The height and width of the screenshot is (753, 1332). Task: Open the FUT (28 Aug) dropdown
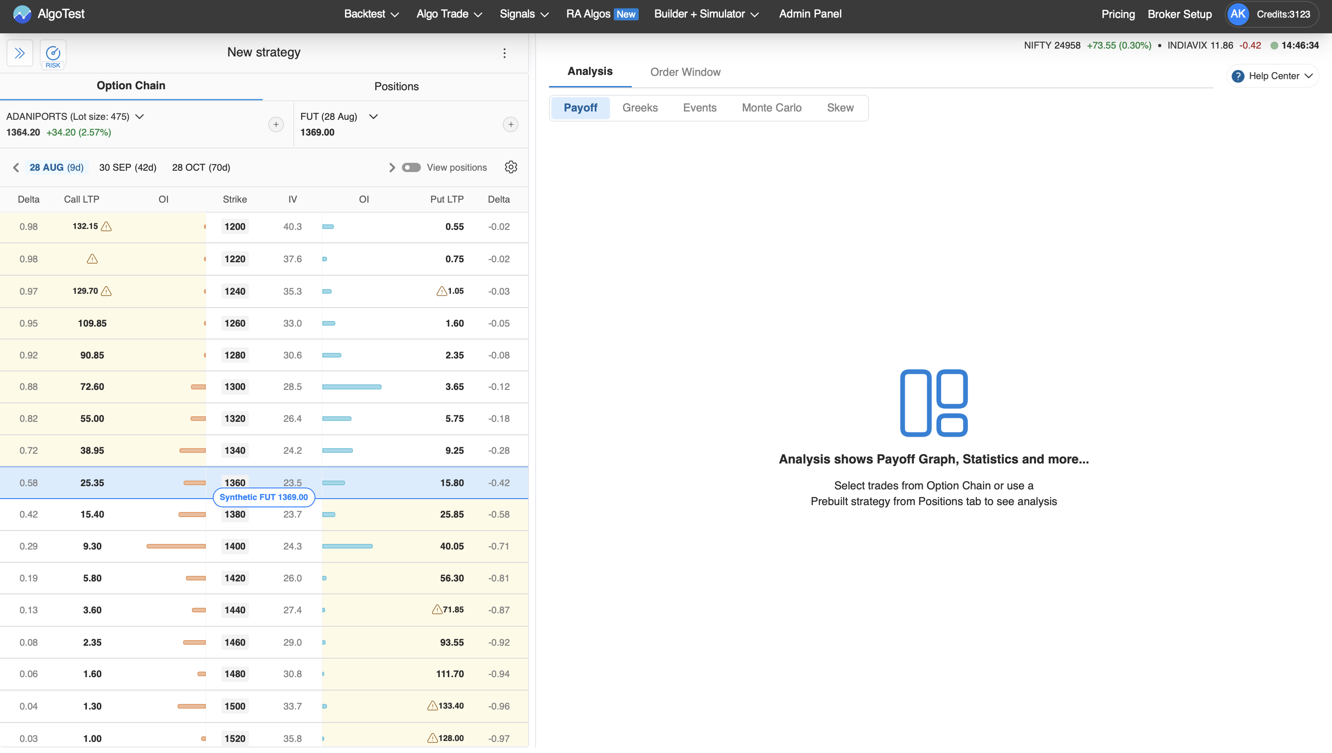(x=373, y=117)
